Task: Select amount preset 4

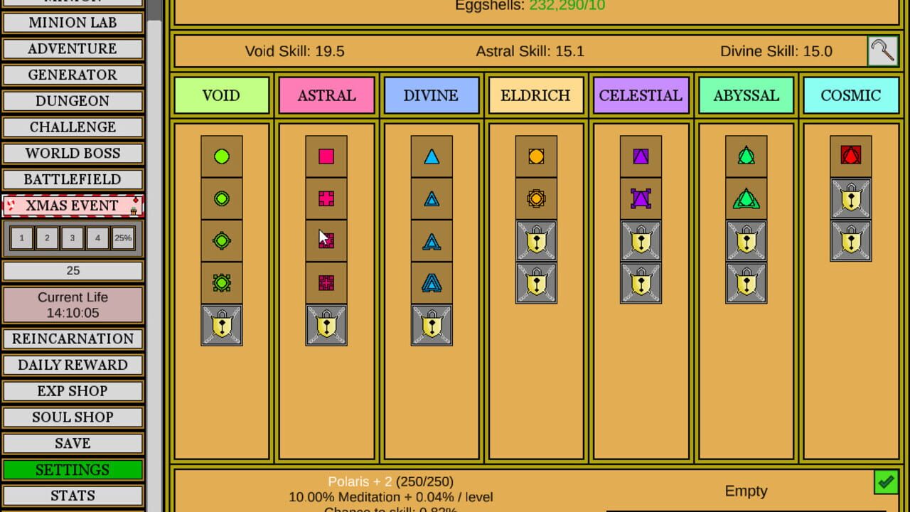Action: (97, 238)
